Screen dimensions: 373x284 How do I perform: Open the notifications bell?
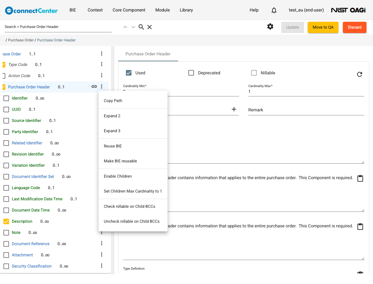click(x=274, y=10)
